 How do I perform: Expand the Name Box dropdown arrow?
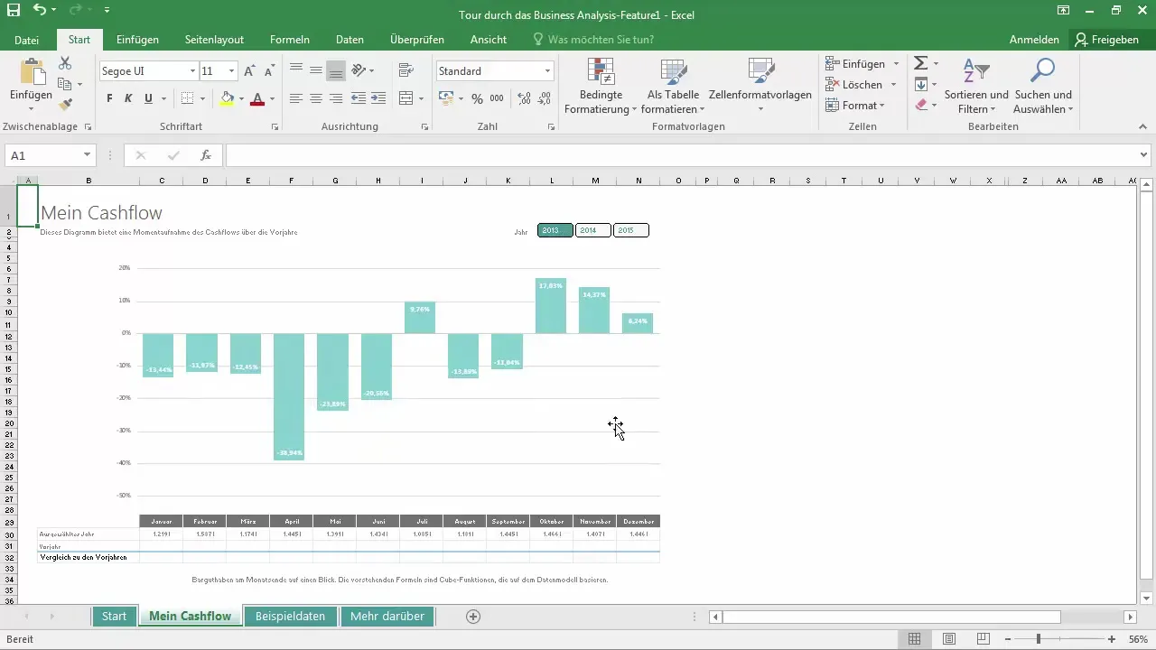point(88,155)
